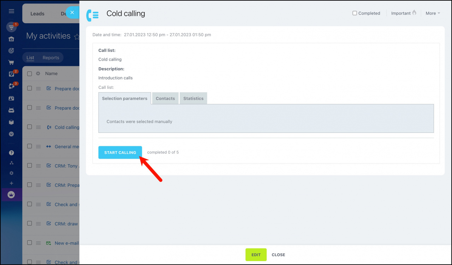Click the flame icon next to Important
452x265 pixels.
[414, 13]
